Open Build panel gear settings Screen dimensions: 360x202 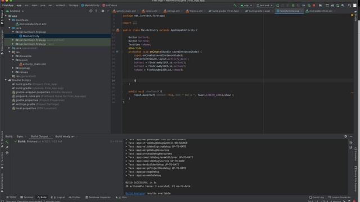click(x=345, y=136)
